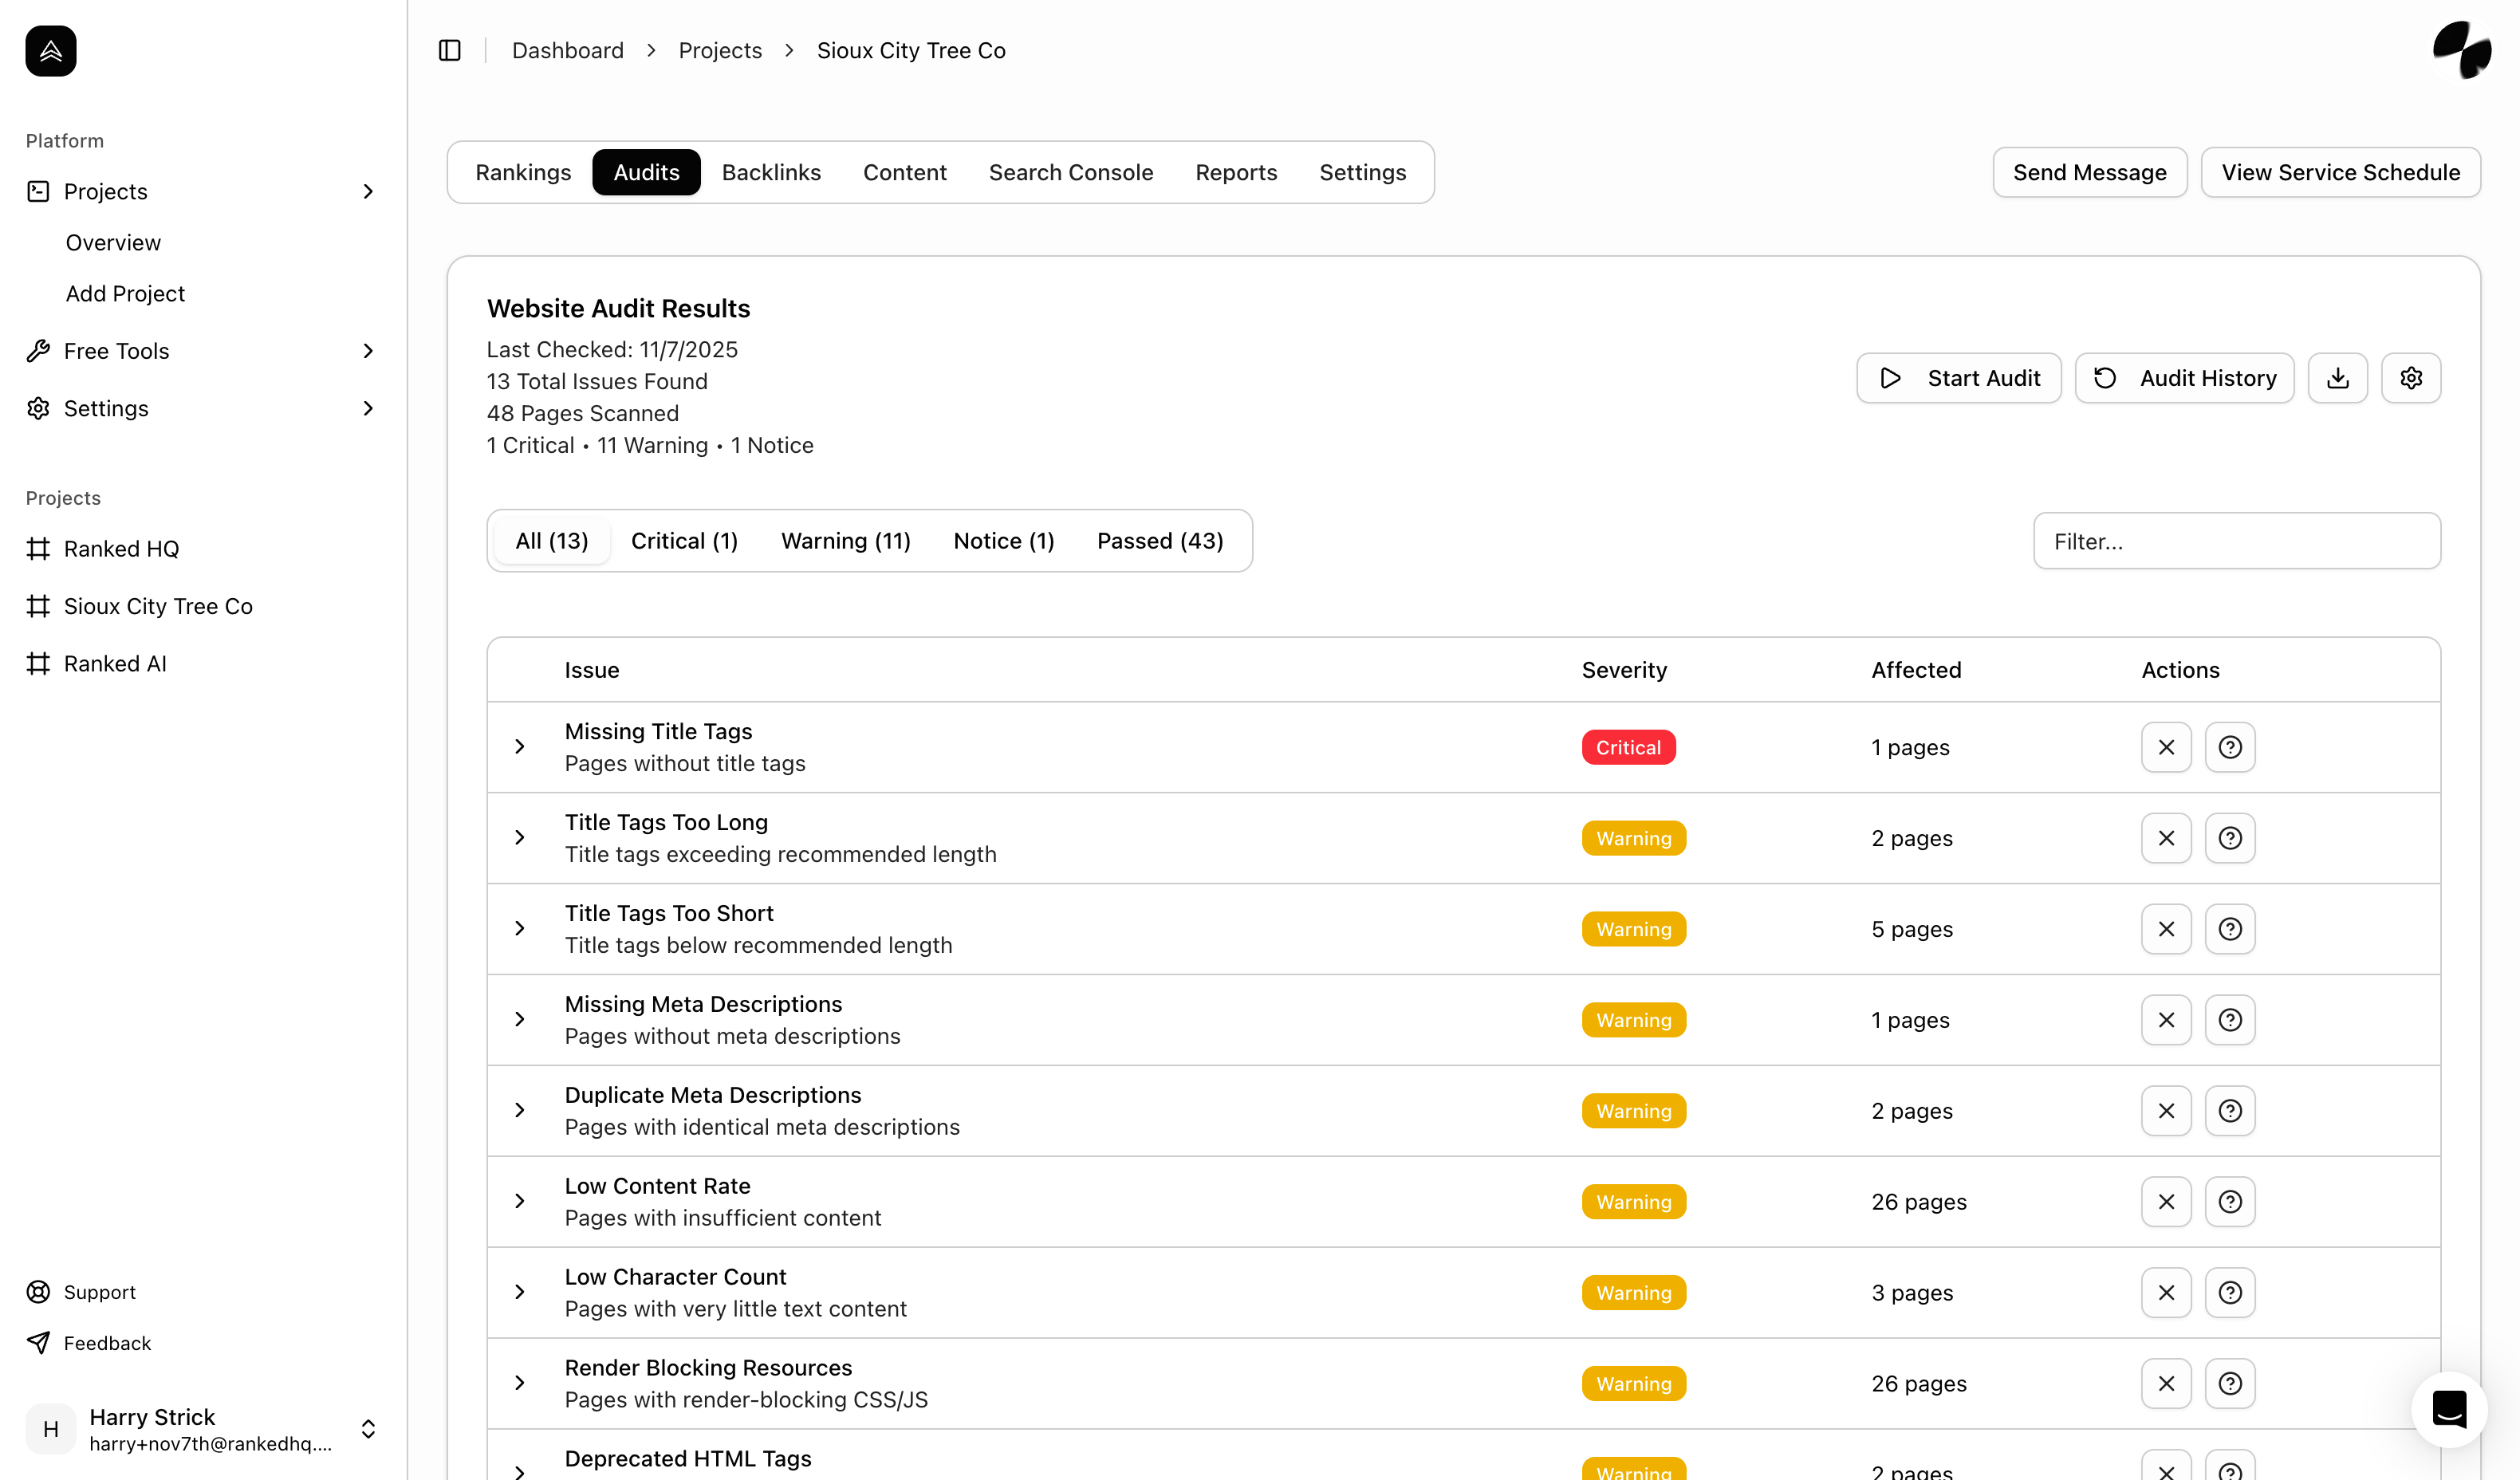Open the chat widget bubble
2520x1480 pixels.
(x=2448, y=1409)
